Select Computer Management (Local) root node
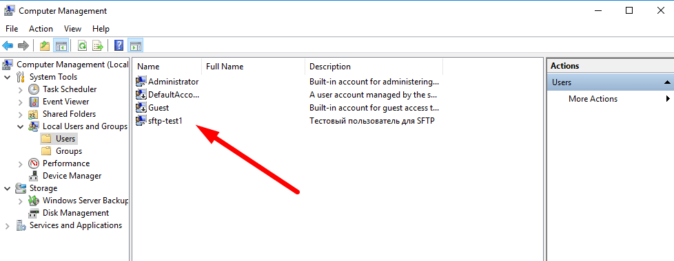Viewport: 674px width, 261px height. tap(72, 65)
